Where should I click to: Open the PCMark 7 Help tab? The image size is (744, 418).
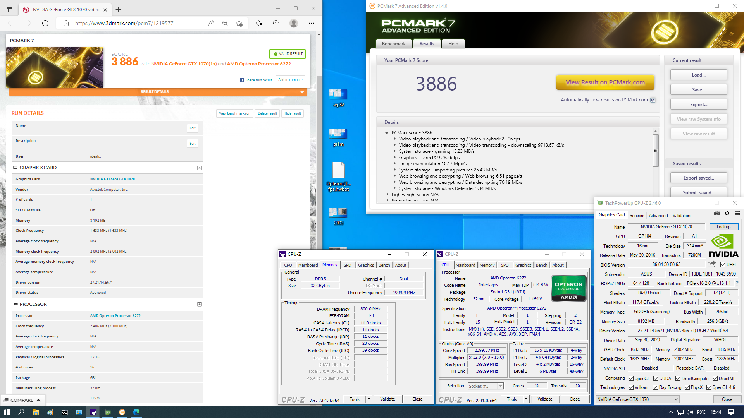[x=453, y=44]
